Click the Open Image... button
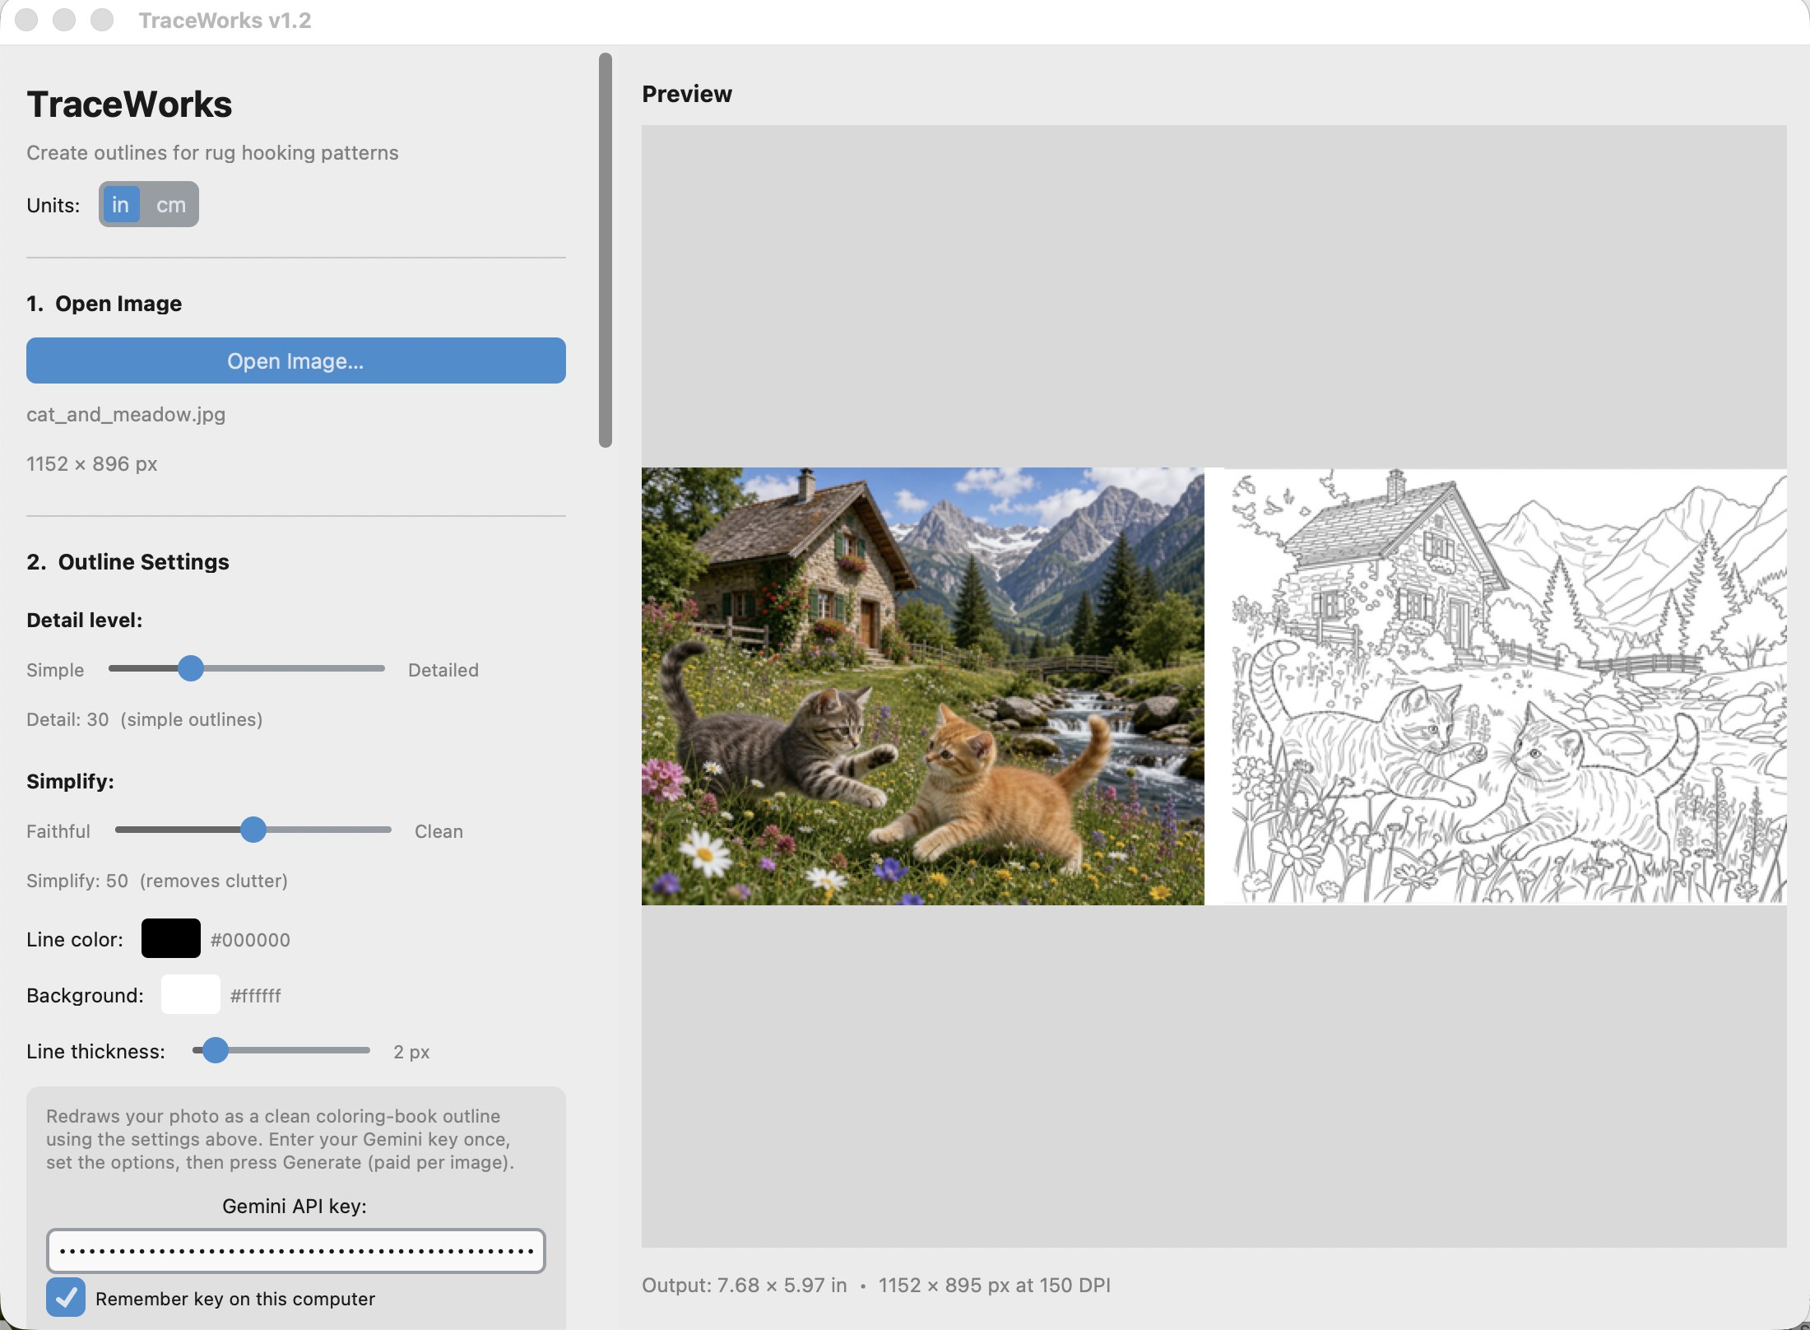Image resolution: width=1810 pixels, height=1330 pixels. pos(296,360)
